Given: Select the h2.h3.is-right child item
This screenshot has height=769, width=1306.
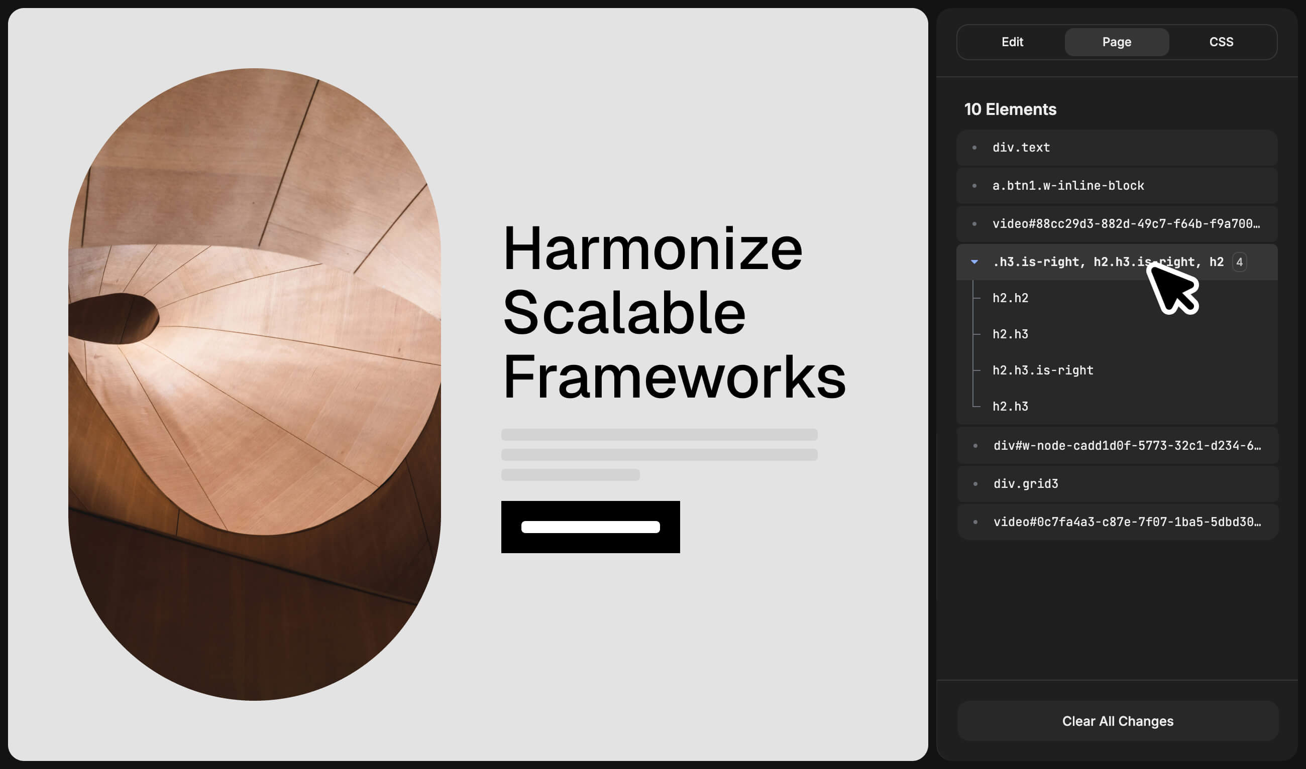Looking at the screenshot, I should click(x=1042, y=370).
